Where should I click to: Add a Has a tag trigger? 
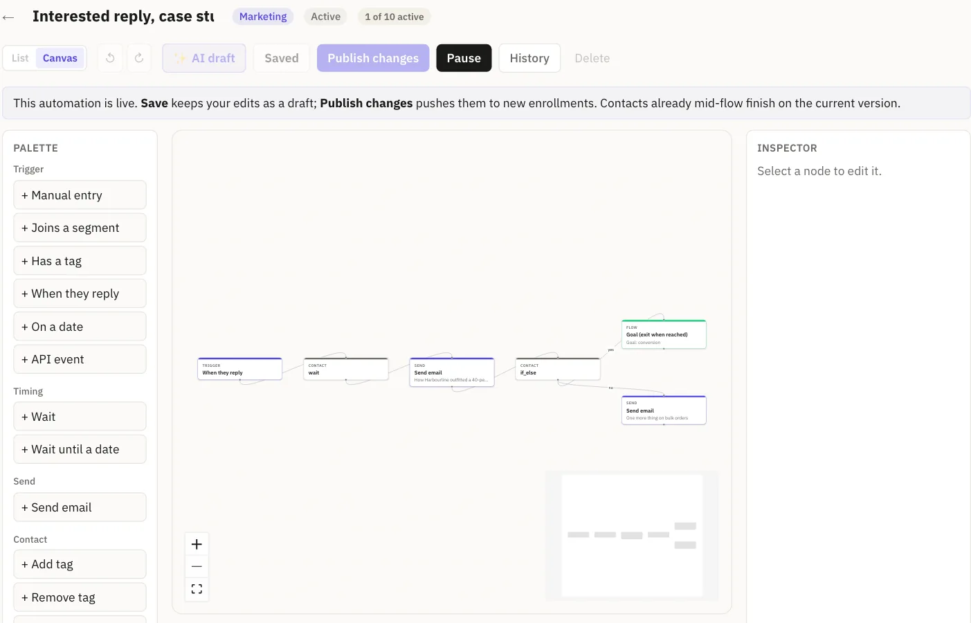(x=80, y=261)
